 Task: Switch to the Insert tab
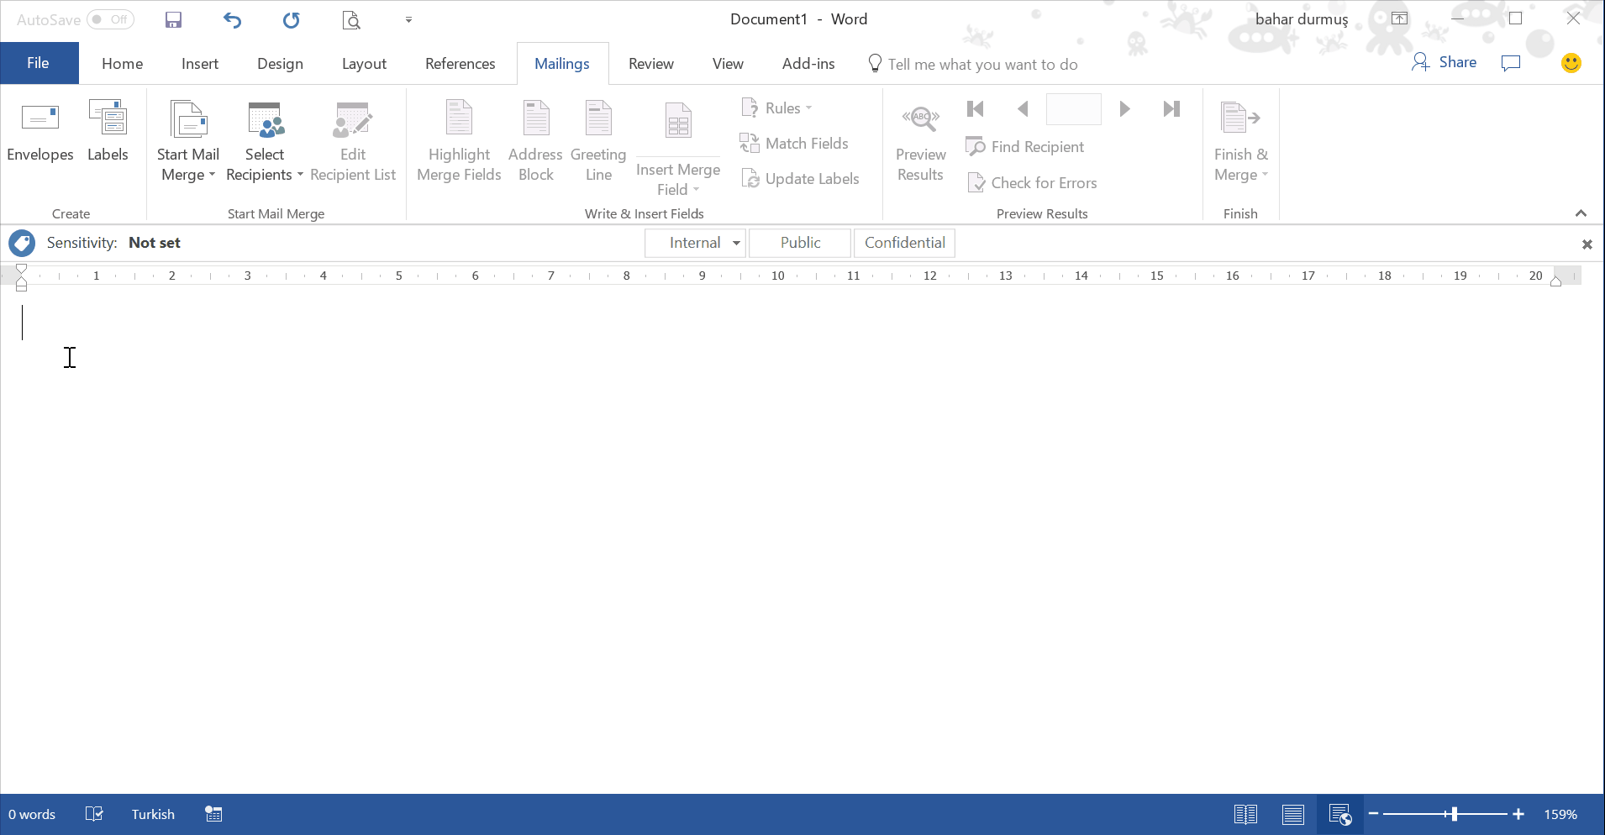[200, 64]
